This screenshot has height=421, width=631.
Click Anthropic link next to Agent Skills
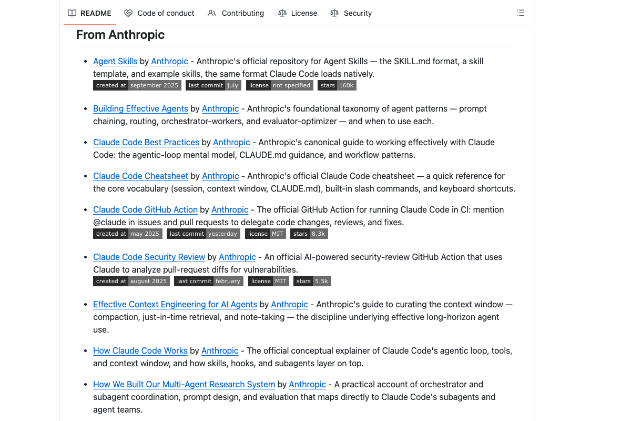[169, 61]
